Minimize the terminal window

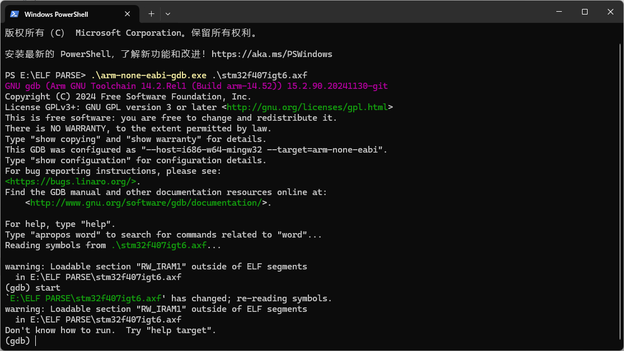pyautogui.click(x=559, y=12)
